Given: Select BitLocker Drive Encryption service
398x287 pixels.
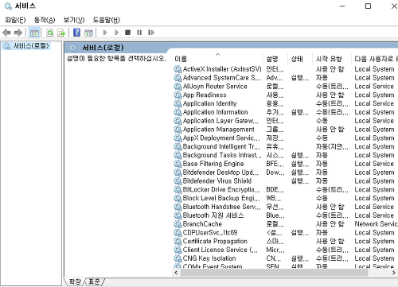Looking at the screenshot, I should tap(221, 189).
